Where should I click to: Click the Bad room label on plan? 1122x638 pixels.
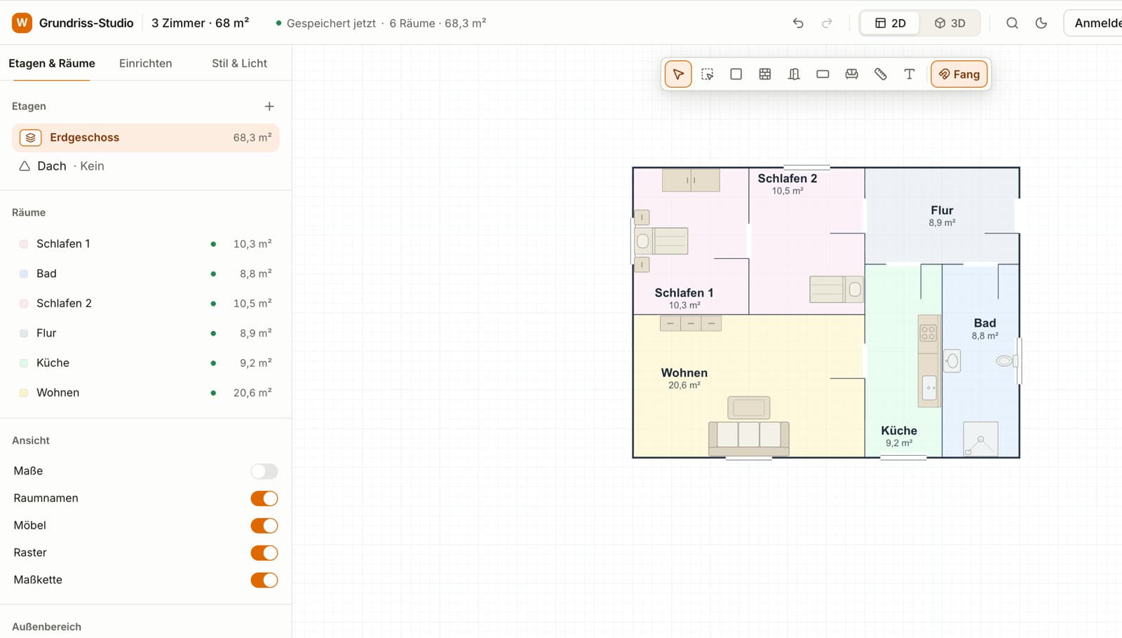[985, 323]
